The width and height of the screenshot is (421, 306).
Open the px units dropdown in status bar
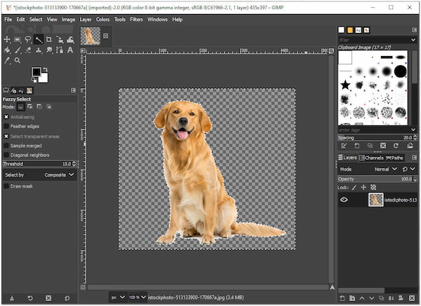tap(117, 298)
